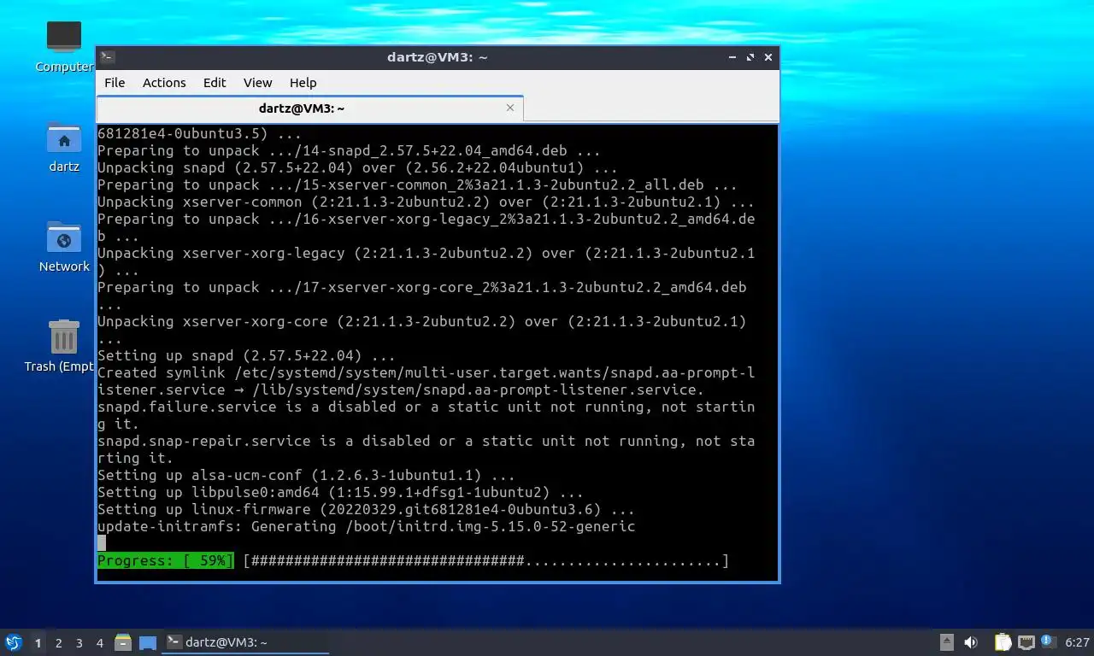
Task: Switch to virtual desktop 3 in the pager
Action: (x=79, y=642)
